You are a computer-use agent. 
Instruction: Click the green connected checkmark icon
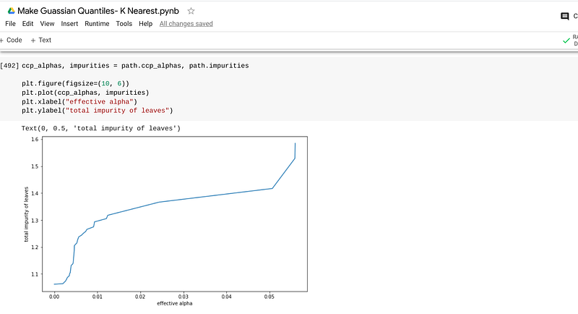click(566, 41)
